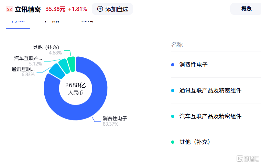261x164 pixels.
Task: Click the 立讯精密 stock name
Action: coord(27,9)
